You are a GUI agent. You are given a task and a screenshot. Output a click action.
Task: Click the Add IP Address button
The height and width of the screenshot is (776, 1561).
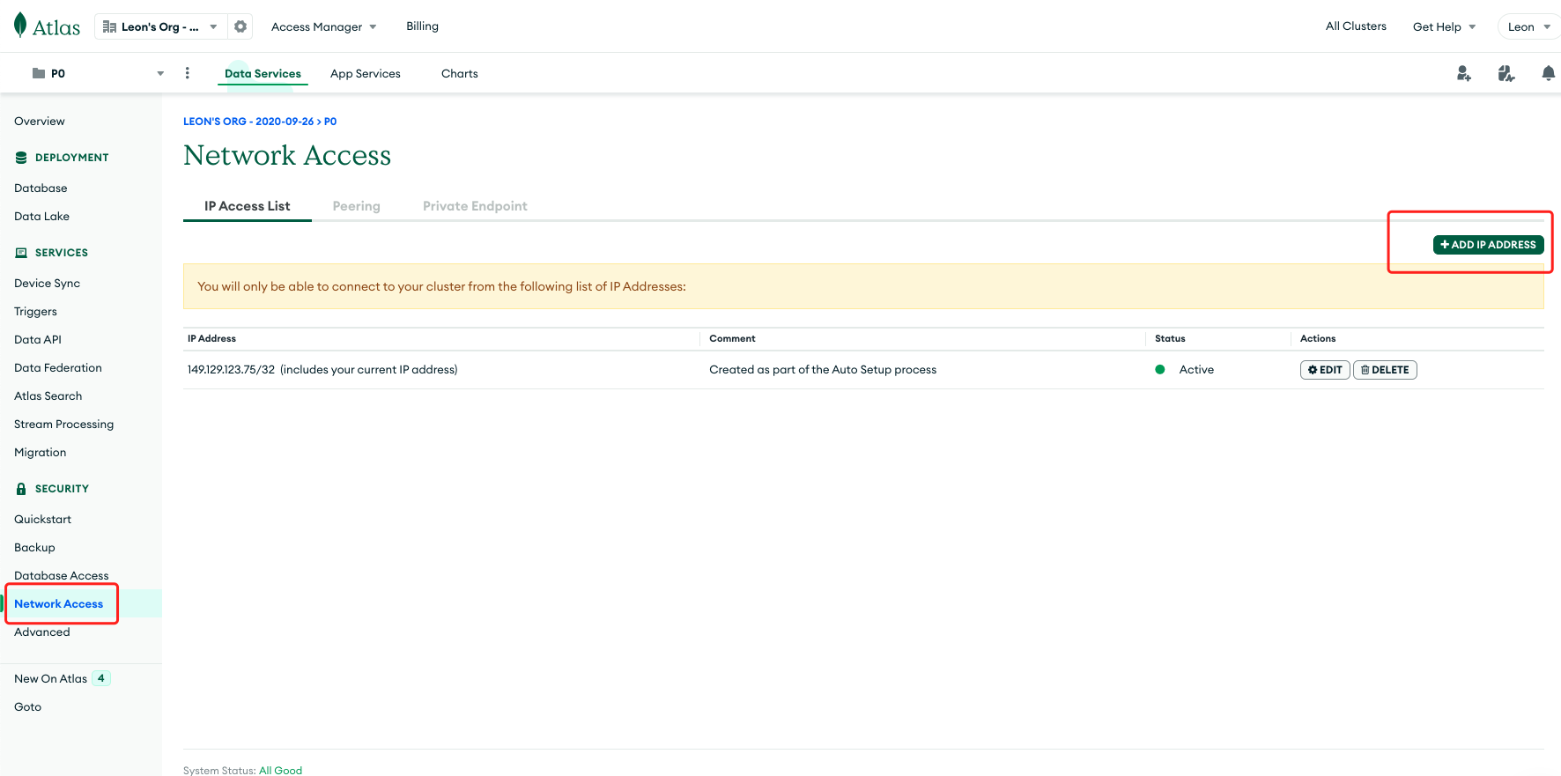click(1489, 245)
